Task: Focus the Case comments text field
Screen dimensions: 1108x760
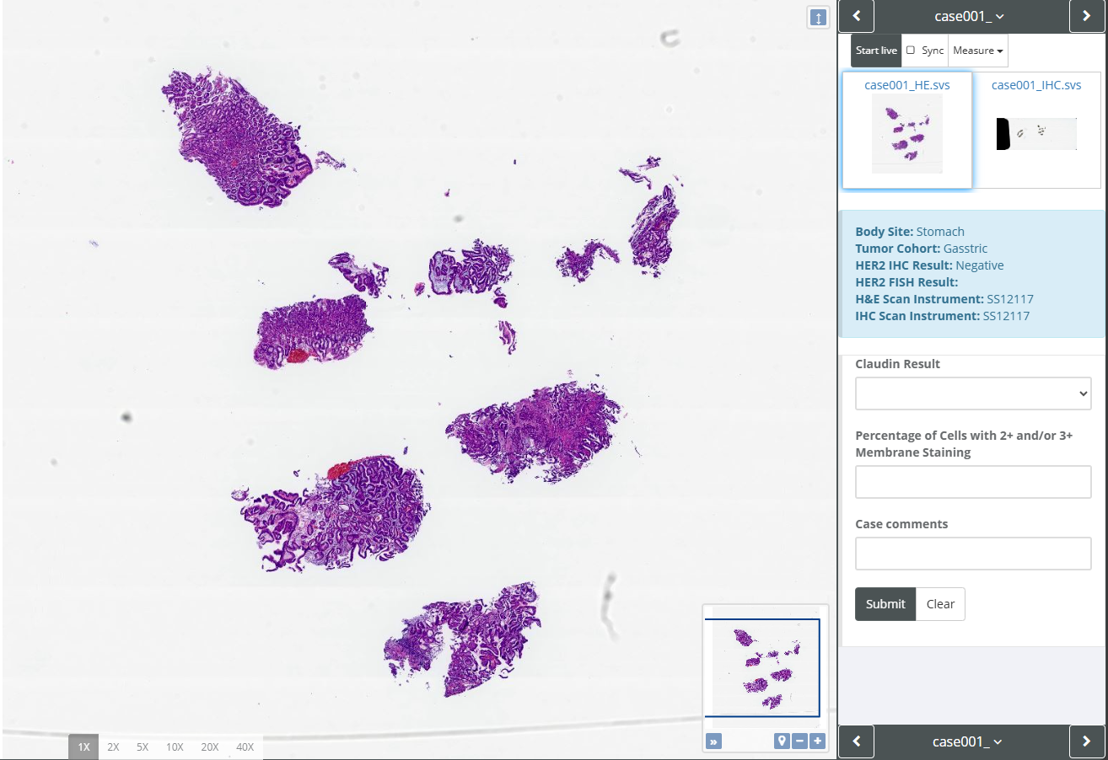Action: click(x=973, y=554)
